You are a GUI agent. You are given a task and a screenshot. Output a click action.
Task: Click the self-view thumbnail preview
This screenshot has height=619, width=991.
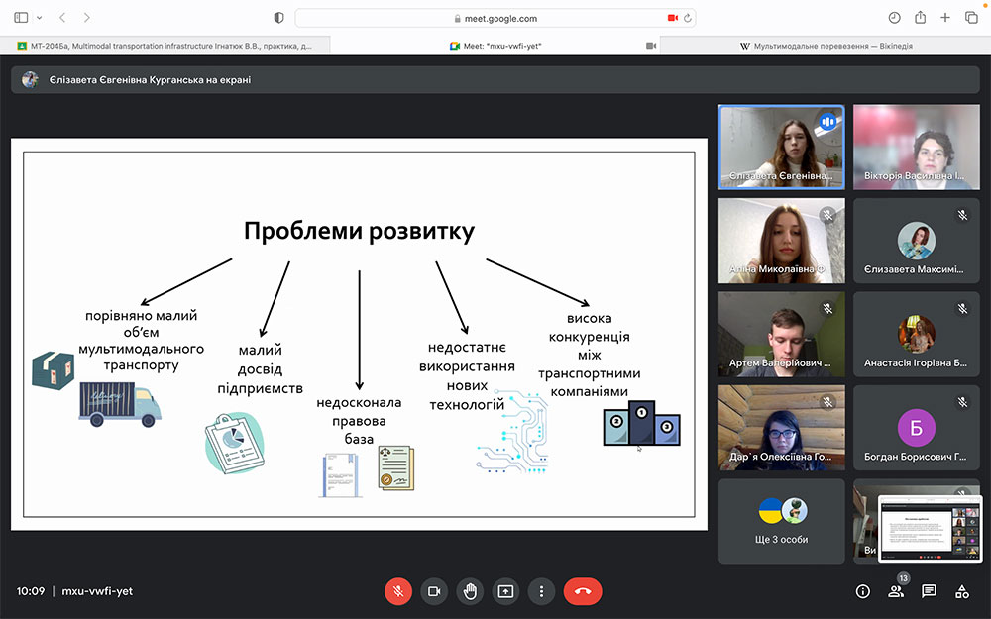click(922, 527)
